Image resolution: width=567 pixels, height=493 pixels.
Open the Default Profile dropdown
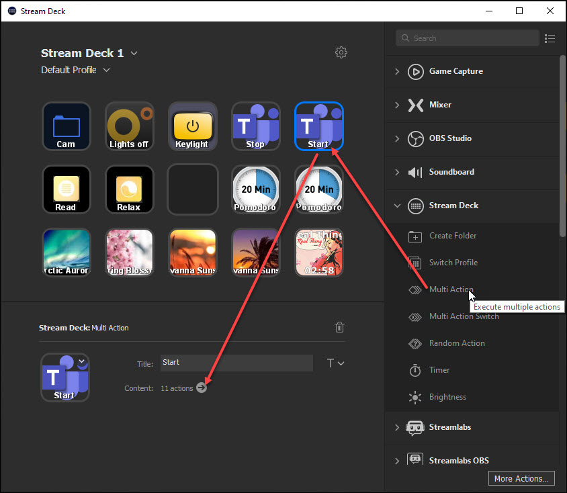(106, 70)
